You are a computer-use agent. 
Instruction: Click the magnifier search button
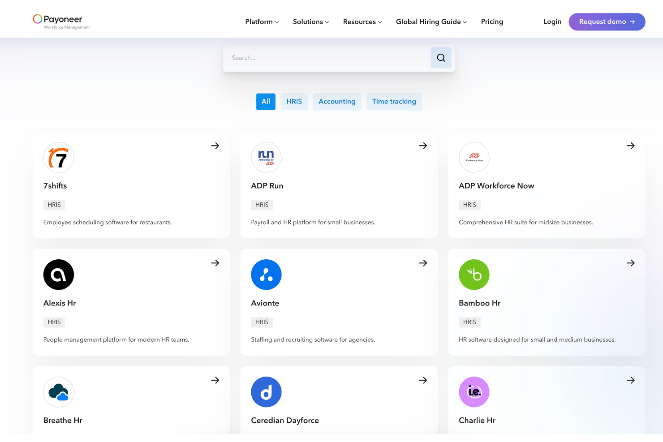pos(441,58)
